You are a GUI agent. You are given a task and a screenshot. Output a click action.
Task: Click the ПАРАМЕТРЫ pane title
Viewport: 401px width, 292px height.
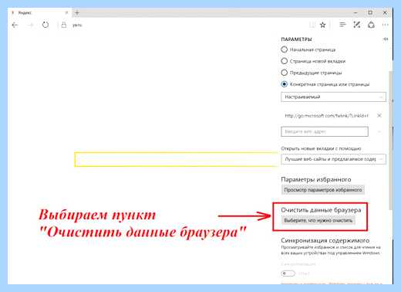click(x=296, y=39)
